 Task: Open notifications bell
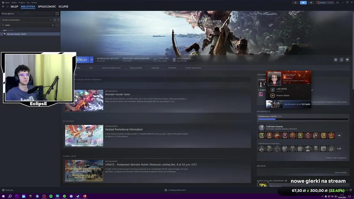click(x=311, y=2)
